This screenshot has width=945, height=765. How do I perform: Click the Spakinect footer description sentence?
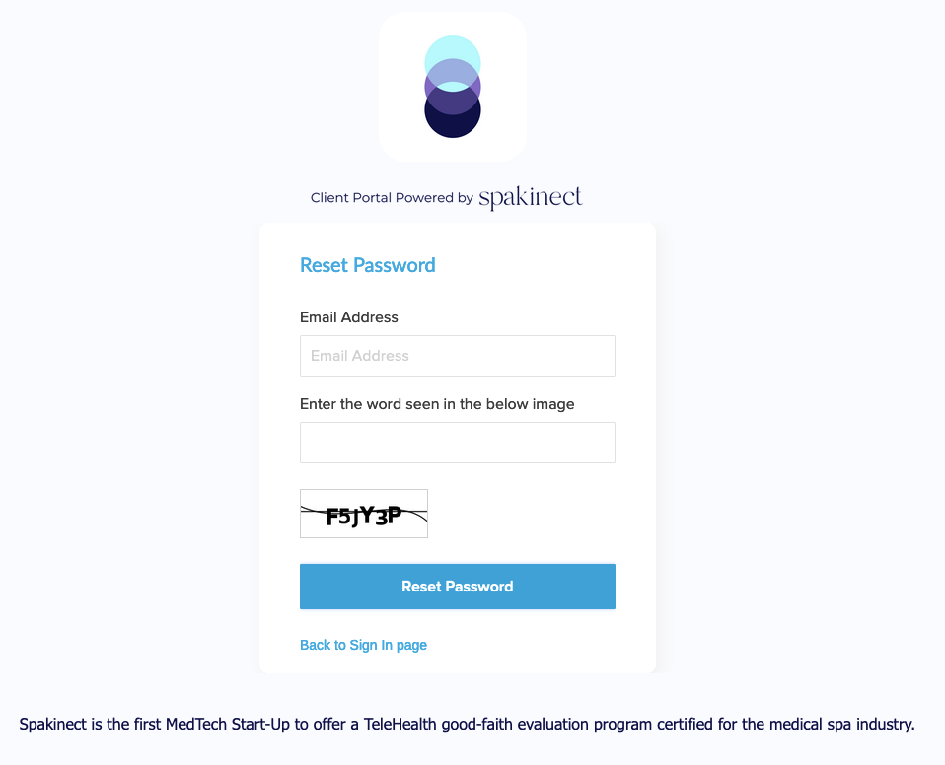(x=468, y=724)
